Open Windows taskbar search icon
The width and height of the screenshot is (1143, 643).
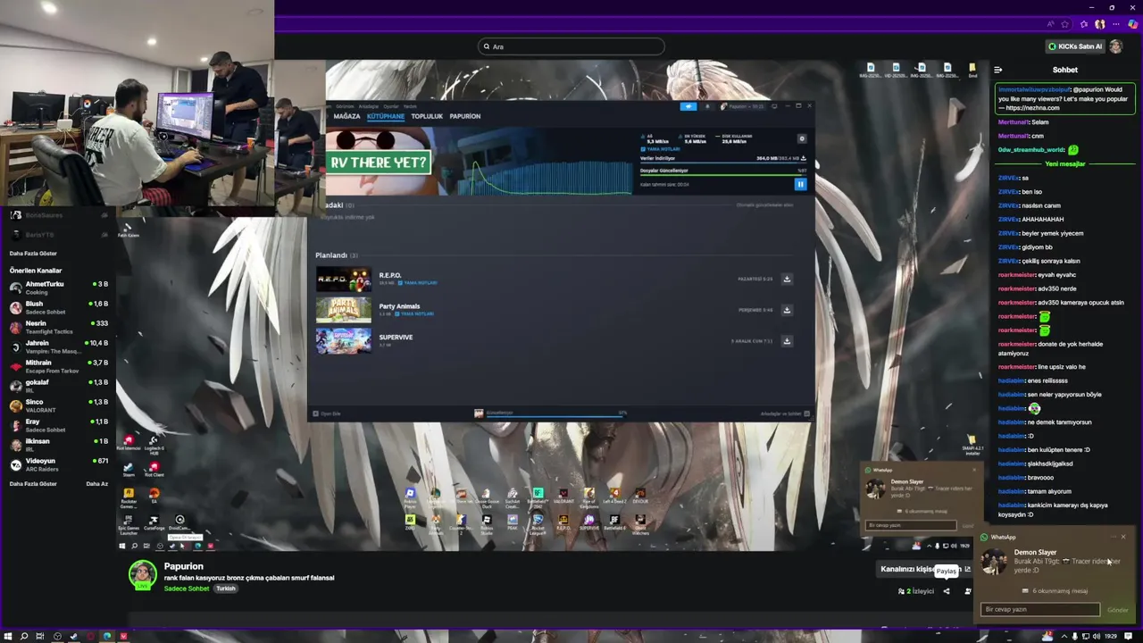click(24, 637)
